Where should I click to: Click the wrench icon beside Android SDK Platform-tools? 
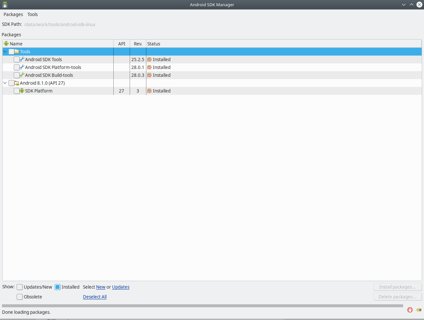(22, 67)
